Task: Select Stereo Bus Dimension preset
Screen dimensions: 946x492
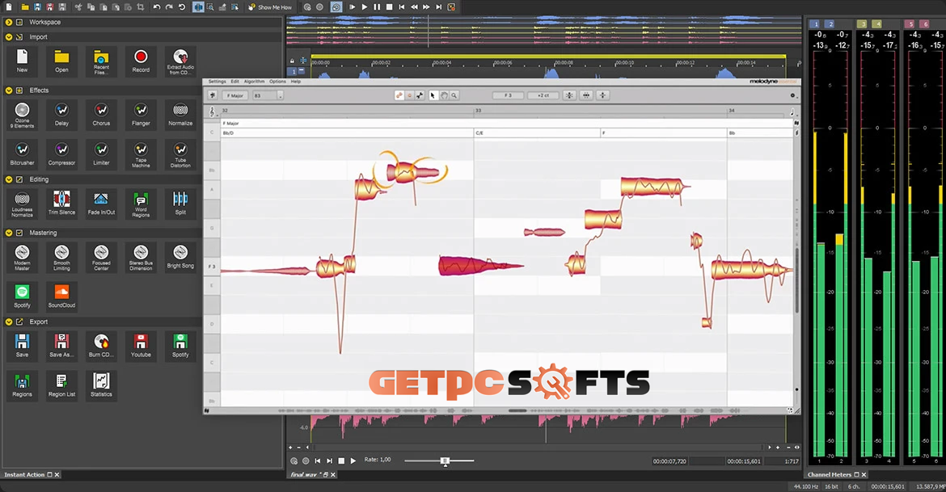Action: tap(141, 257)
